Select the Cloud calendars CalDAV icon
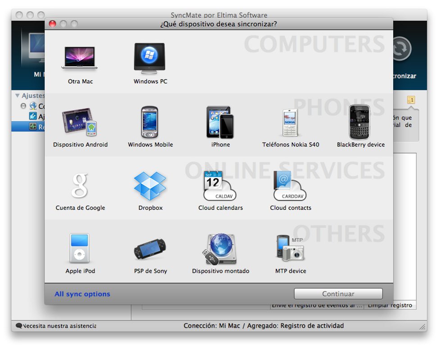 [x=220, y=186]
